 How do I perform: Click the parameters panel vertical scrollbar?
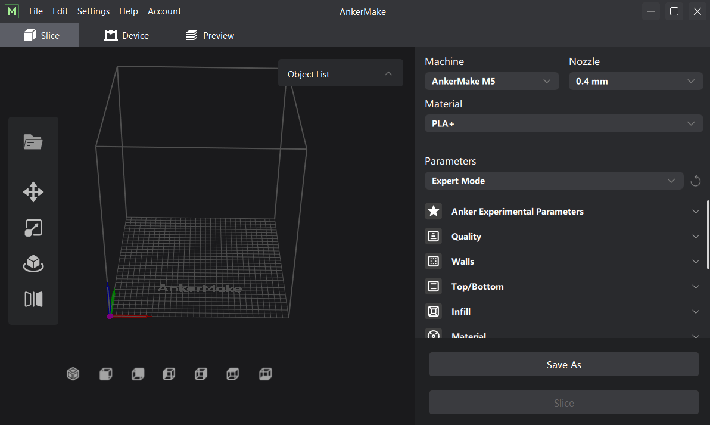point(708,235)
